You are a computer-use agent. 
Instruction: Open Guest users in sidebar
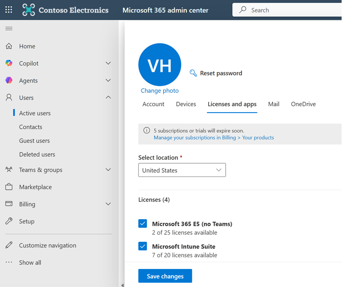[34, 140]
